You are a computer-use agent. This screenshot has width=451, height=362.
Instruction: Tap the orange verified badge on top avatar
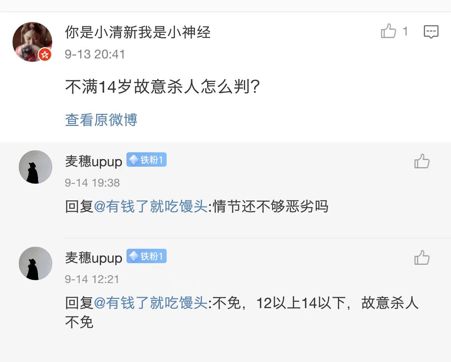(x=45, y=54)
